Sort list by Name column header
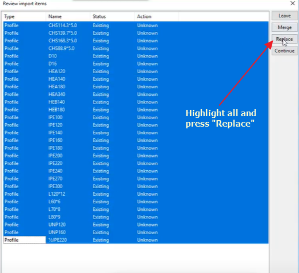This screenshot has width=299, height=273. coord(68,16)
